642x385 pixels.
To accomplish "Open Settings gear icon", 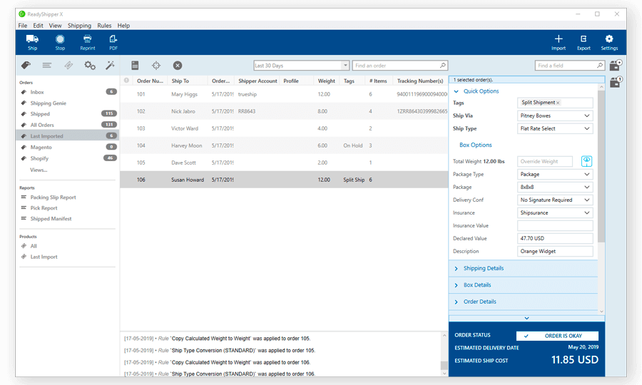I will click(x=609, y=39).
